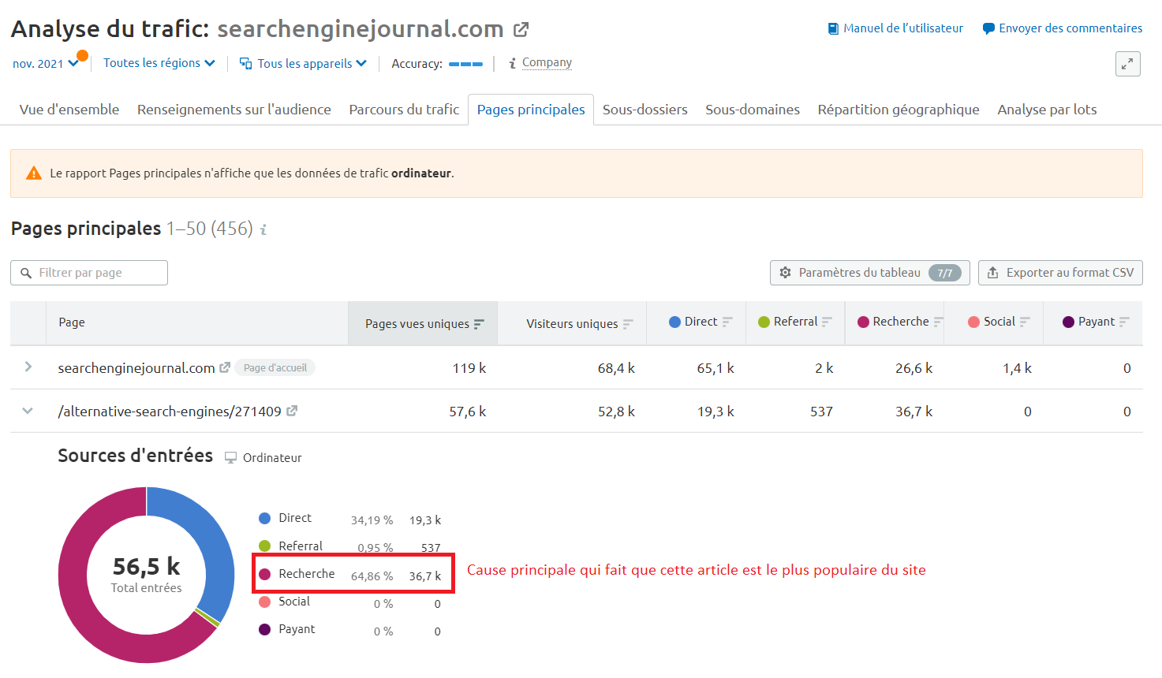This screenshot has width=1162, height=678.
Task: Click searchenginejournal.com in homepage row
Action: click(136, 368)
